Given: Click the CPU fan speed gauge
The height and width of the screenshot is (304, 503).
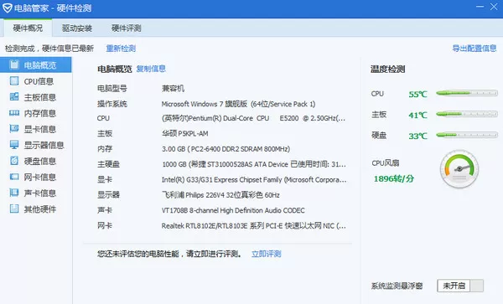Looking at the screenshot, I should coord(459,169).
